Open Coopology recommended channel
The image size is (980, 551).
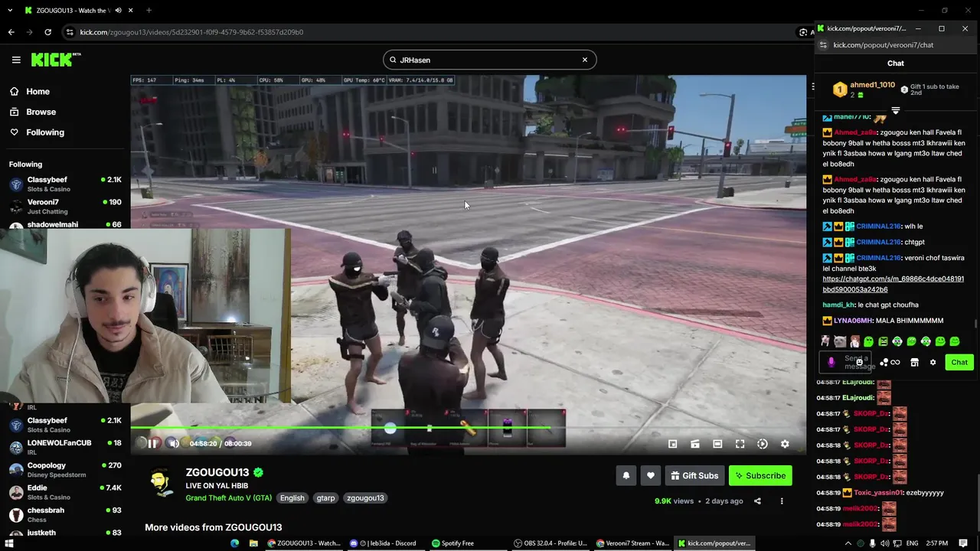[x=65, y=469]
